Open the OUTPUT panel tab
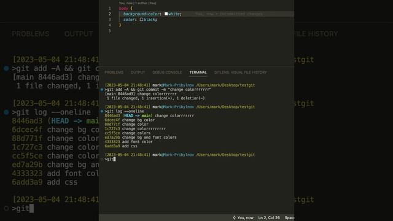The width and height of the screenshot is (393, 221). click(x=138, y=72)
